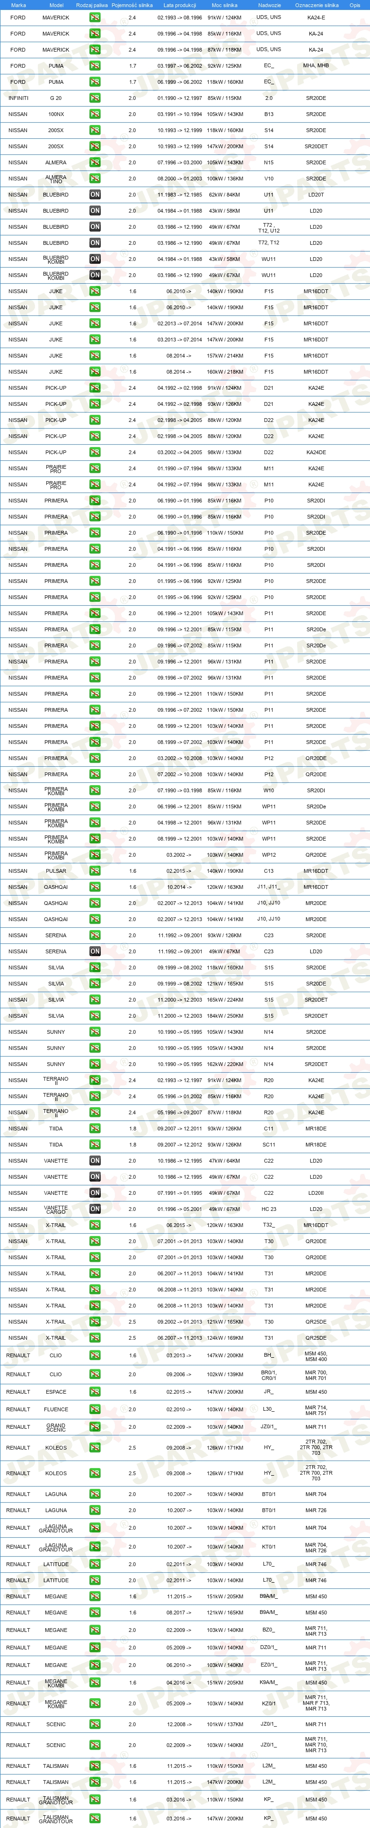The width and height of the screenshot is (370, 1828).
Task: Click petrol icon in Silvia 184kW row
Action: (x=95, y=1015)
